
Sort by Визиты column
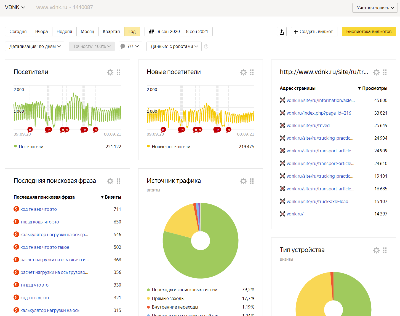click(111, 197)
